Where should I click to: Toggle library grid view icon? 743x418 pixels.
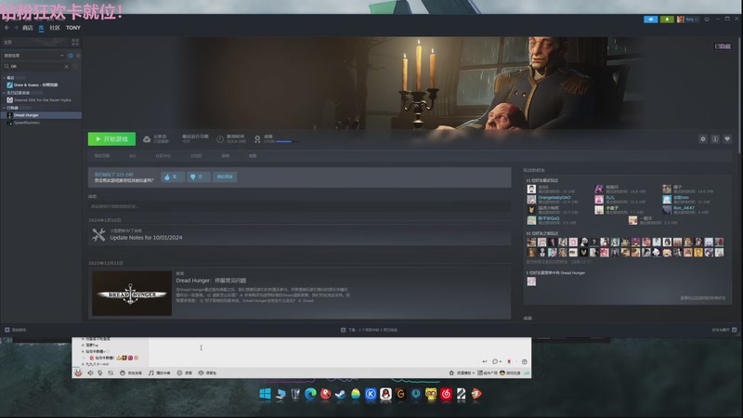point(75,42)
